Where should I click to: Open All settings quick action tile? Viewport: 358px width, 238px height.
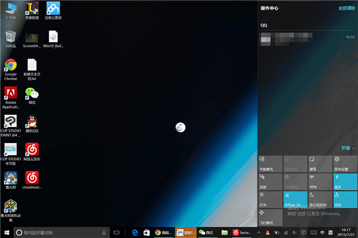click(x=345, y=164)
